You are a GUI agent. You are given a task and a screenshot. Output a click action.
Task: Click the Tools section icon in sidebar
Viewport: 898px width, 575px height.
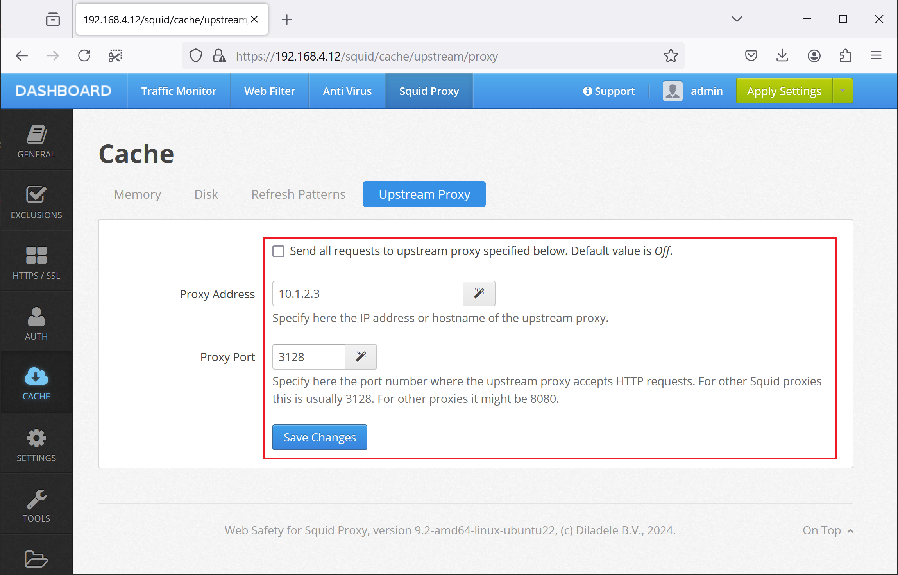(x=35, y=498)
